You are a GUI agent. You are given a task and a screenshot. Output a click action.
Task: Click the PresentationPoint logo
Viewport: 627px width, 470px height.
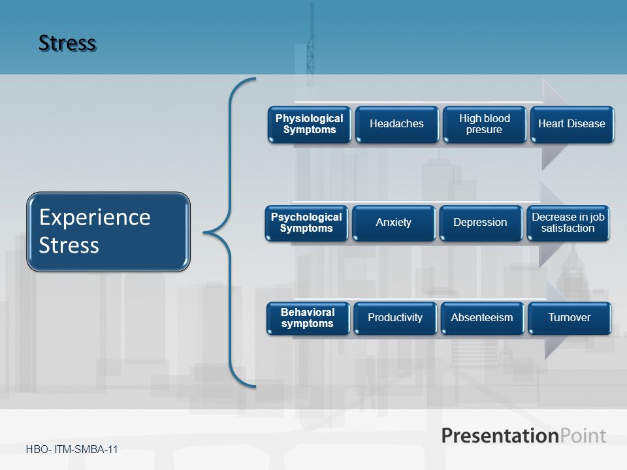click(x=524, y=435)
